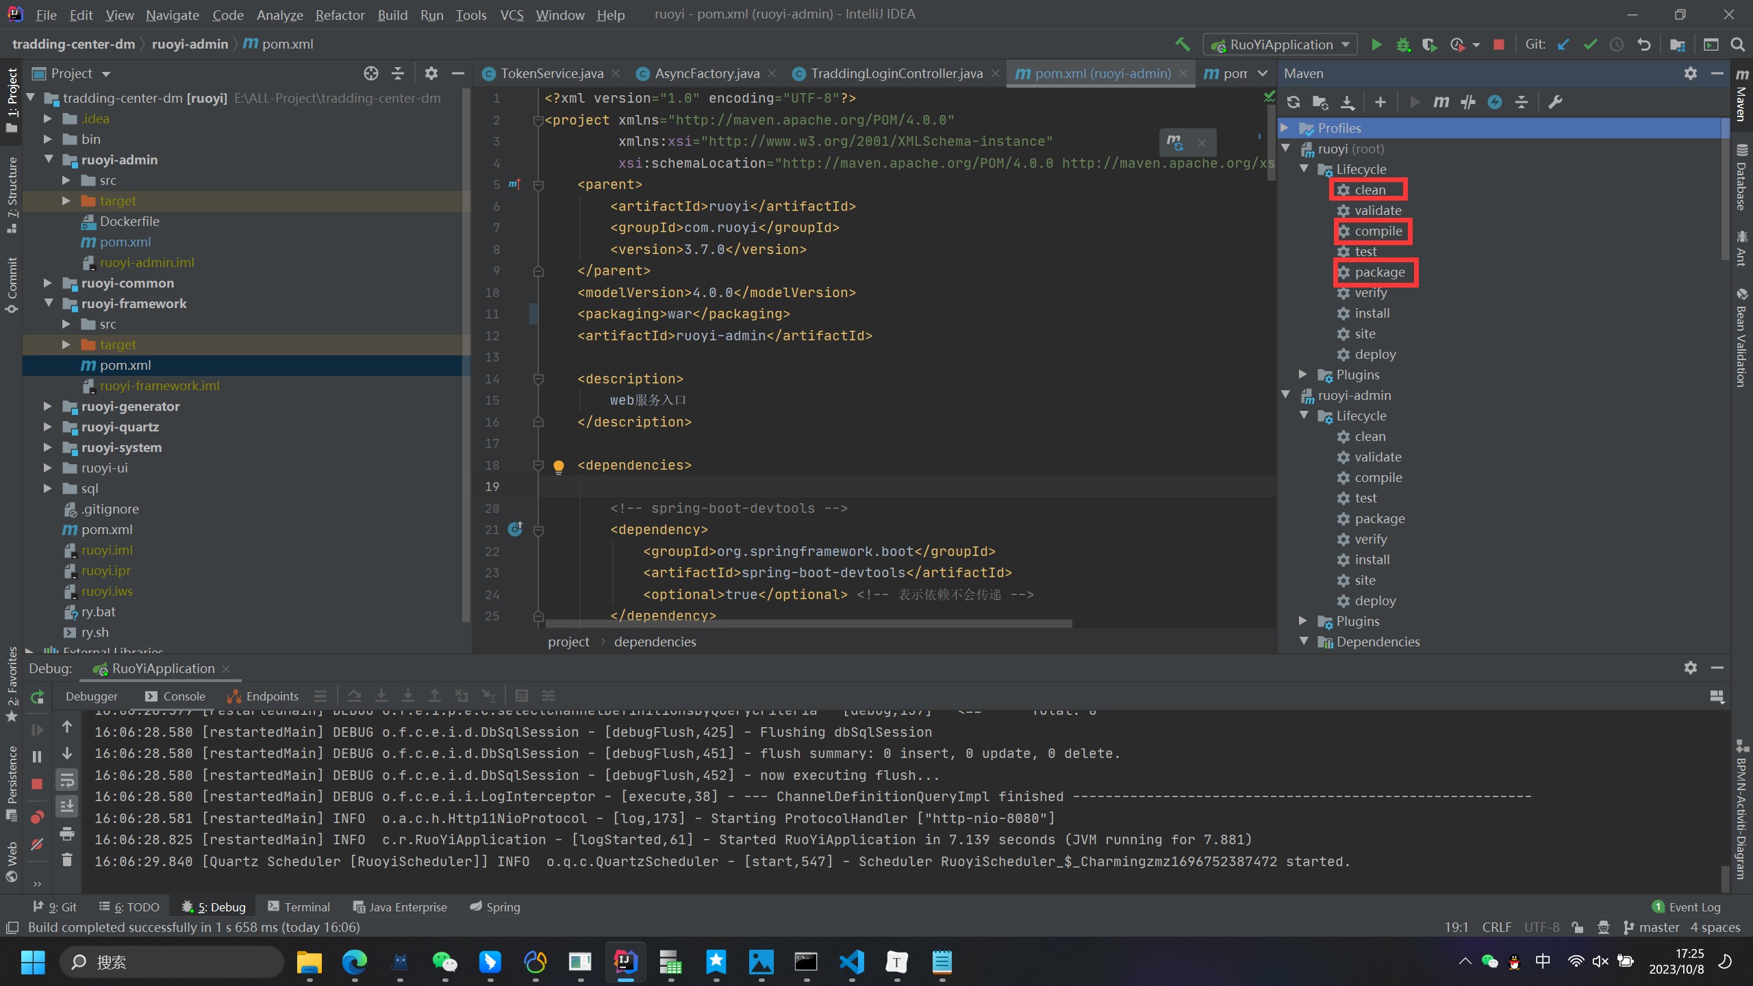Screen dimensions: 1753x986
Task: Click the intention light bulb at line 18
Action: click(558, 466)
